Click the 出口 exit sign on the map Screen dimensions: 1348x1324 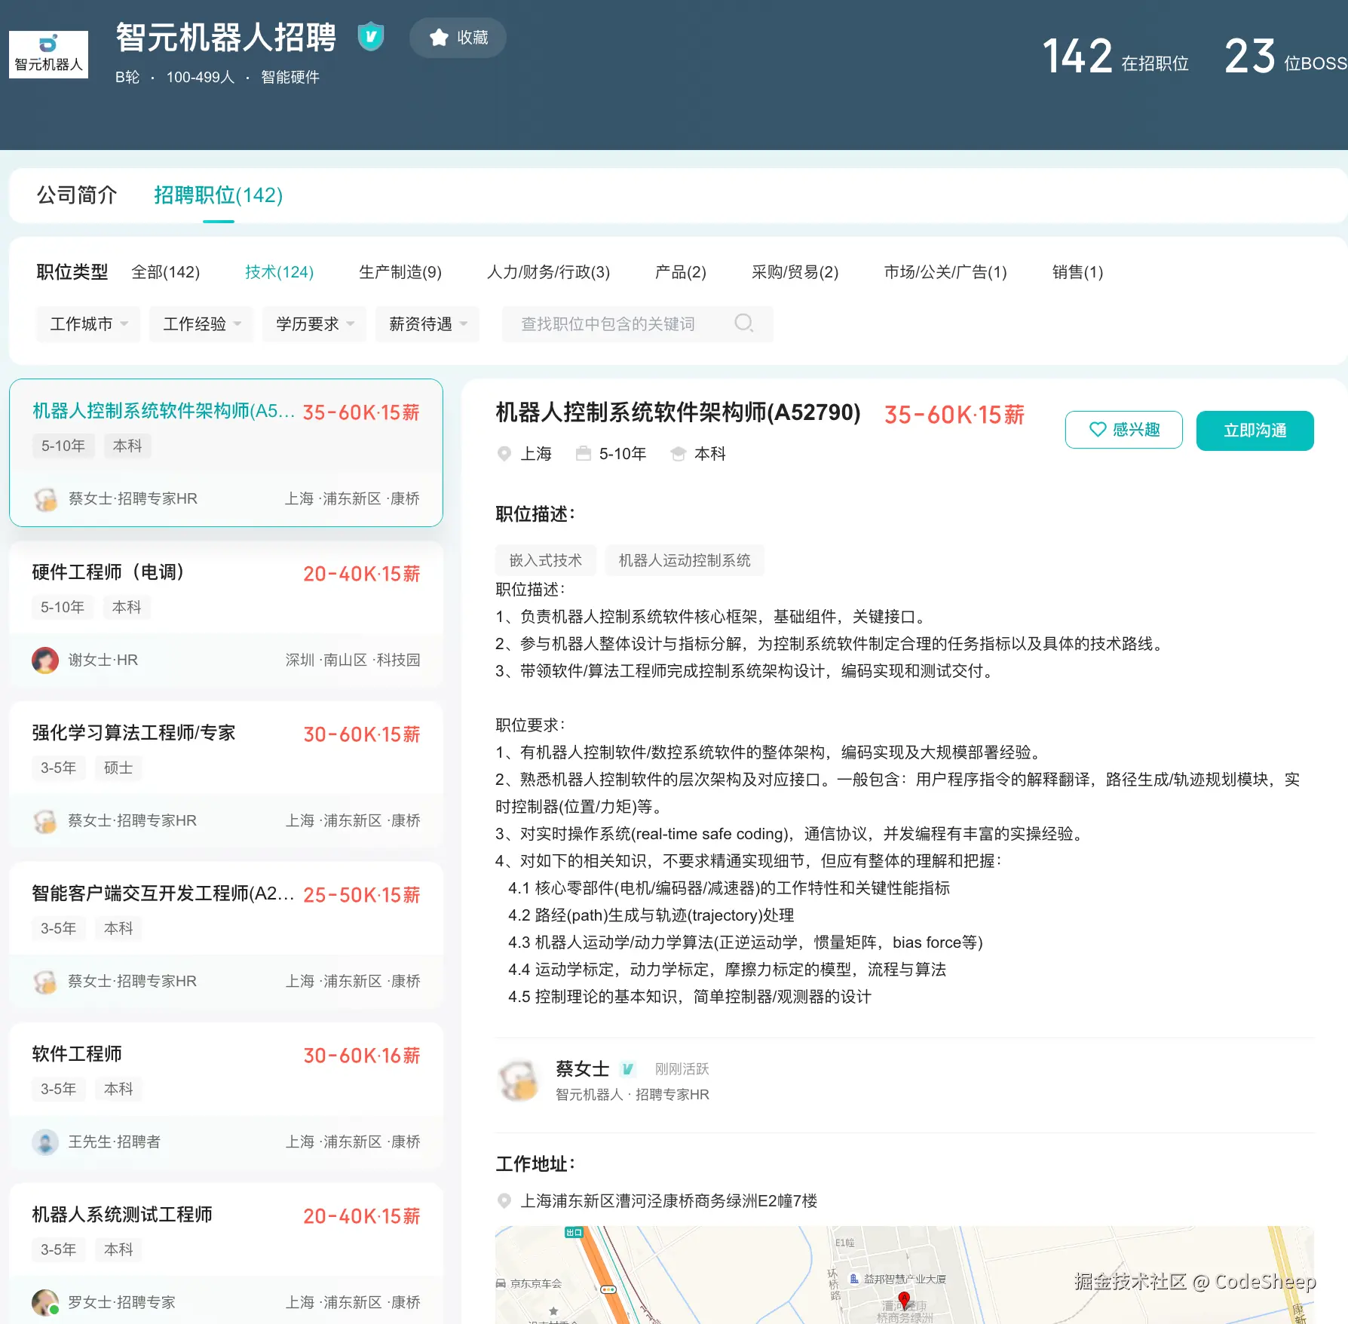click(x=574, y=1233)
